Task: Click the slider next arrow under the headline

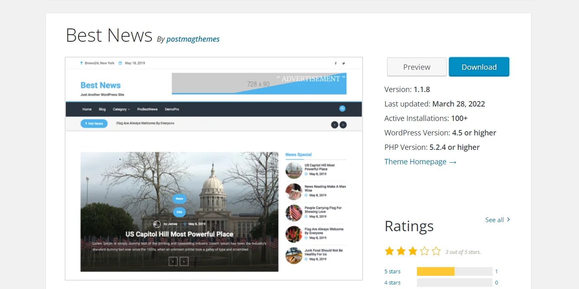Action: [x=184, y=261]
